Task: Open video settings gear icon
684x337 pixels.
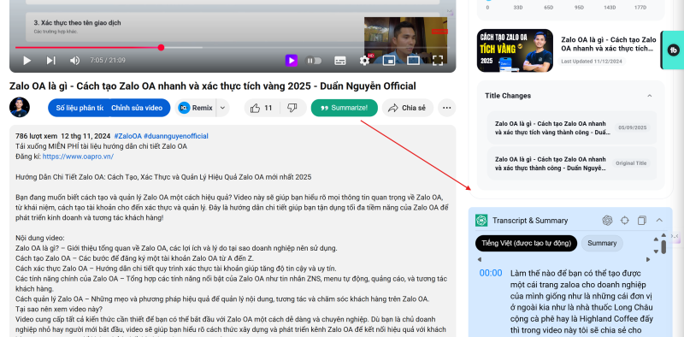Action: click(365, 61)
